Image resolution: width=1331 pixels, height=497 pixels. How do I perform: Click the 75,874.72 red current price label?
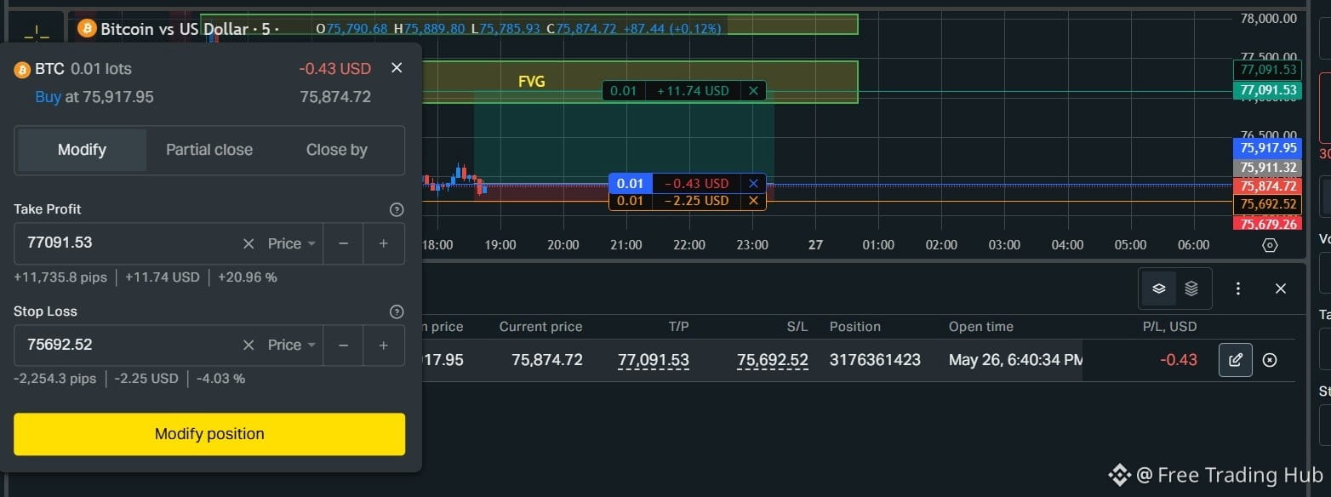[1268, 186]
